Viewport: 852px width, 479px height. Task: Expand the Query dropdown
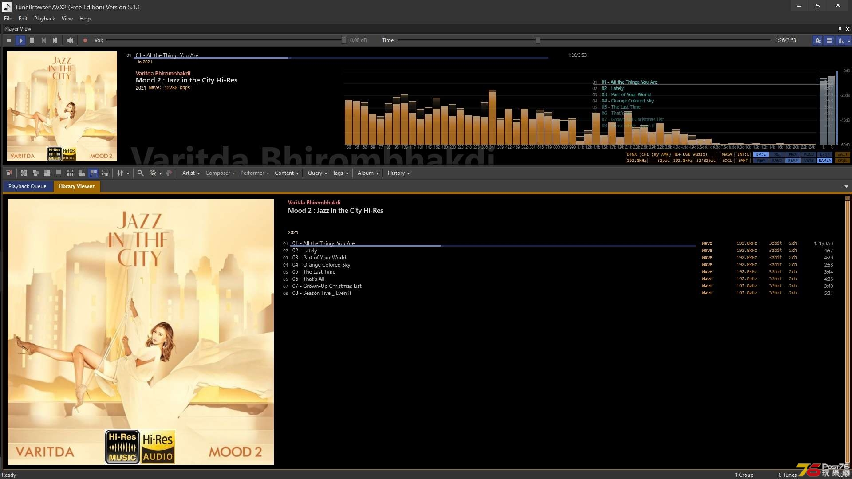click(317, 173)
